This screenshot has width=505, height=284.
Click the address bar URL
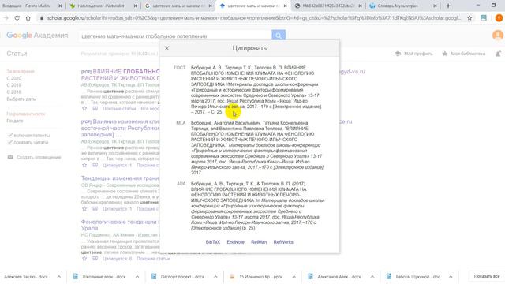[254, 18]
